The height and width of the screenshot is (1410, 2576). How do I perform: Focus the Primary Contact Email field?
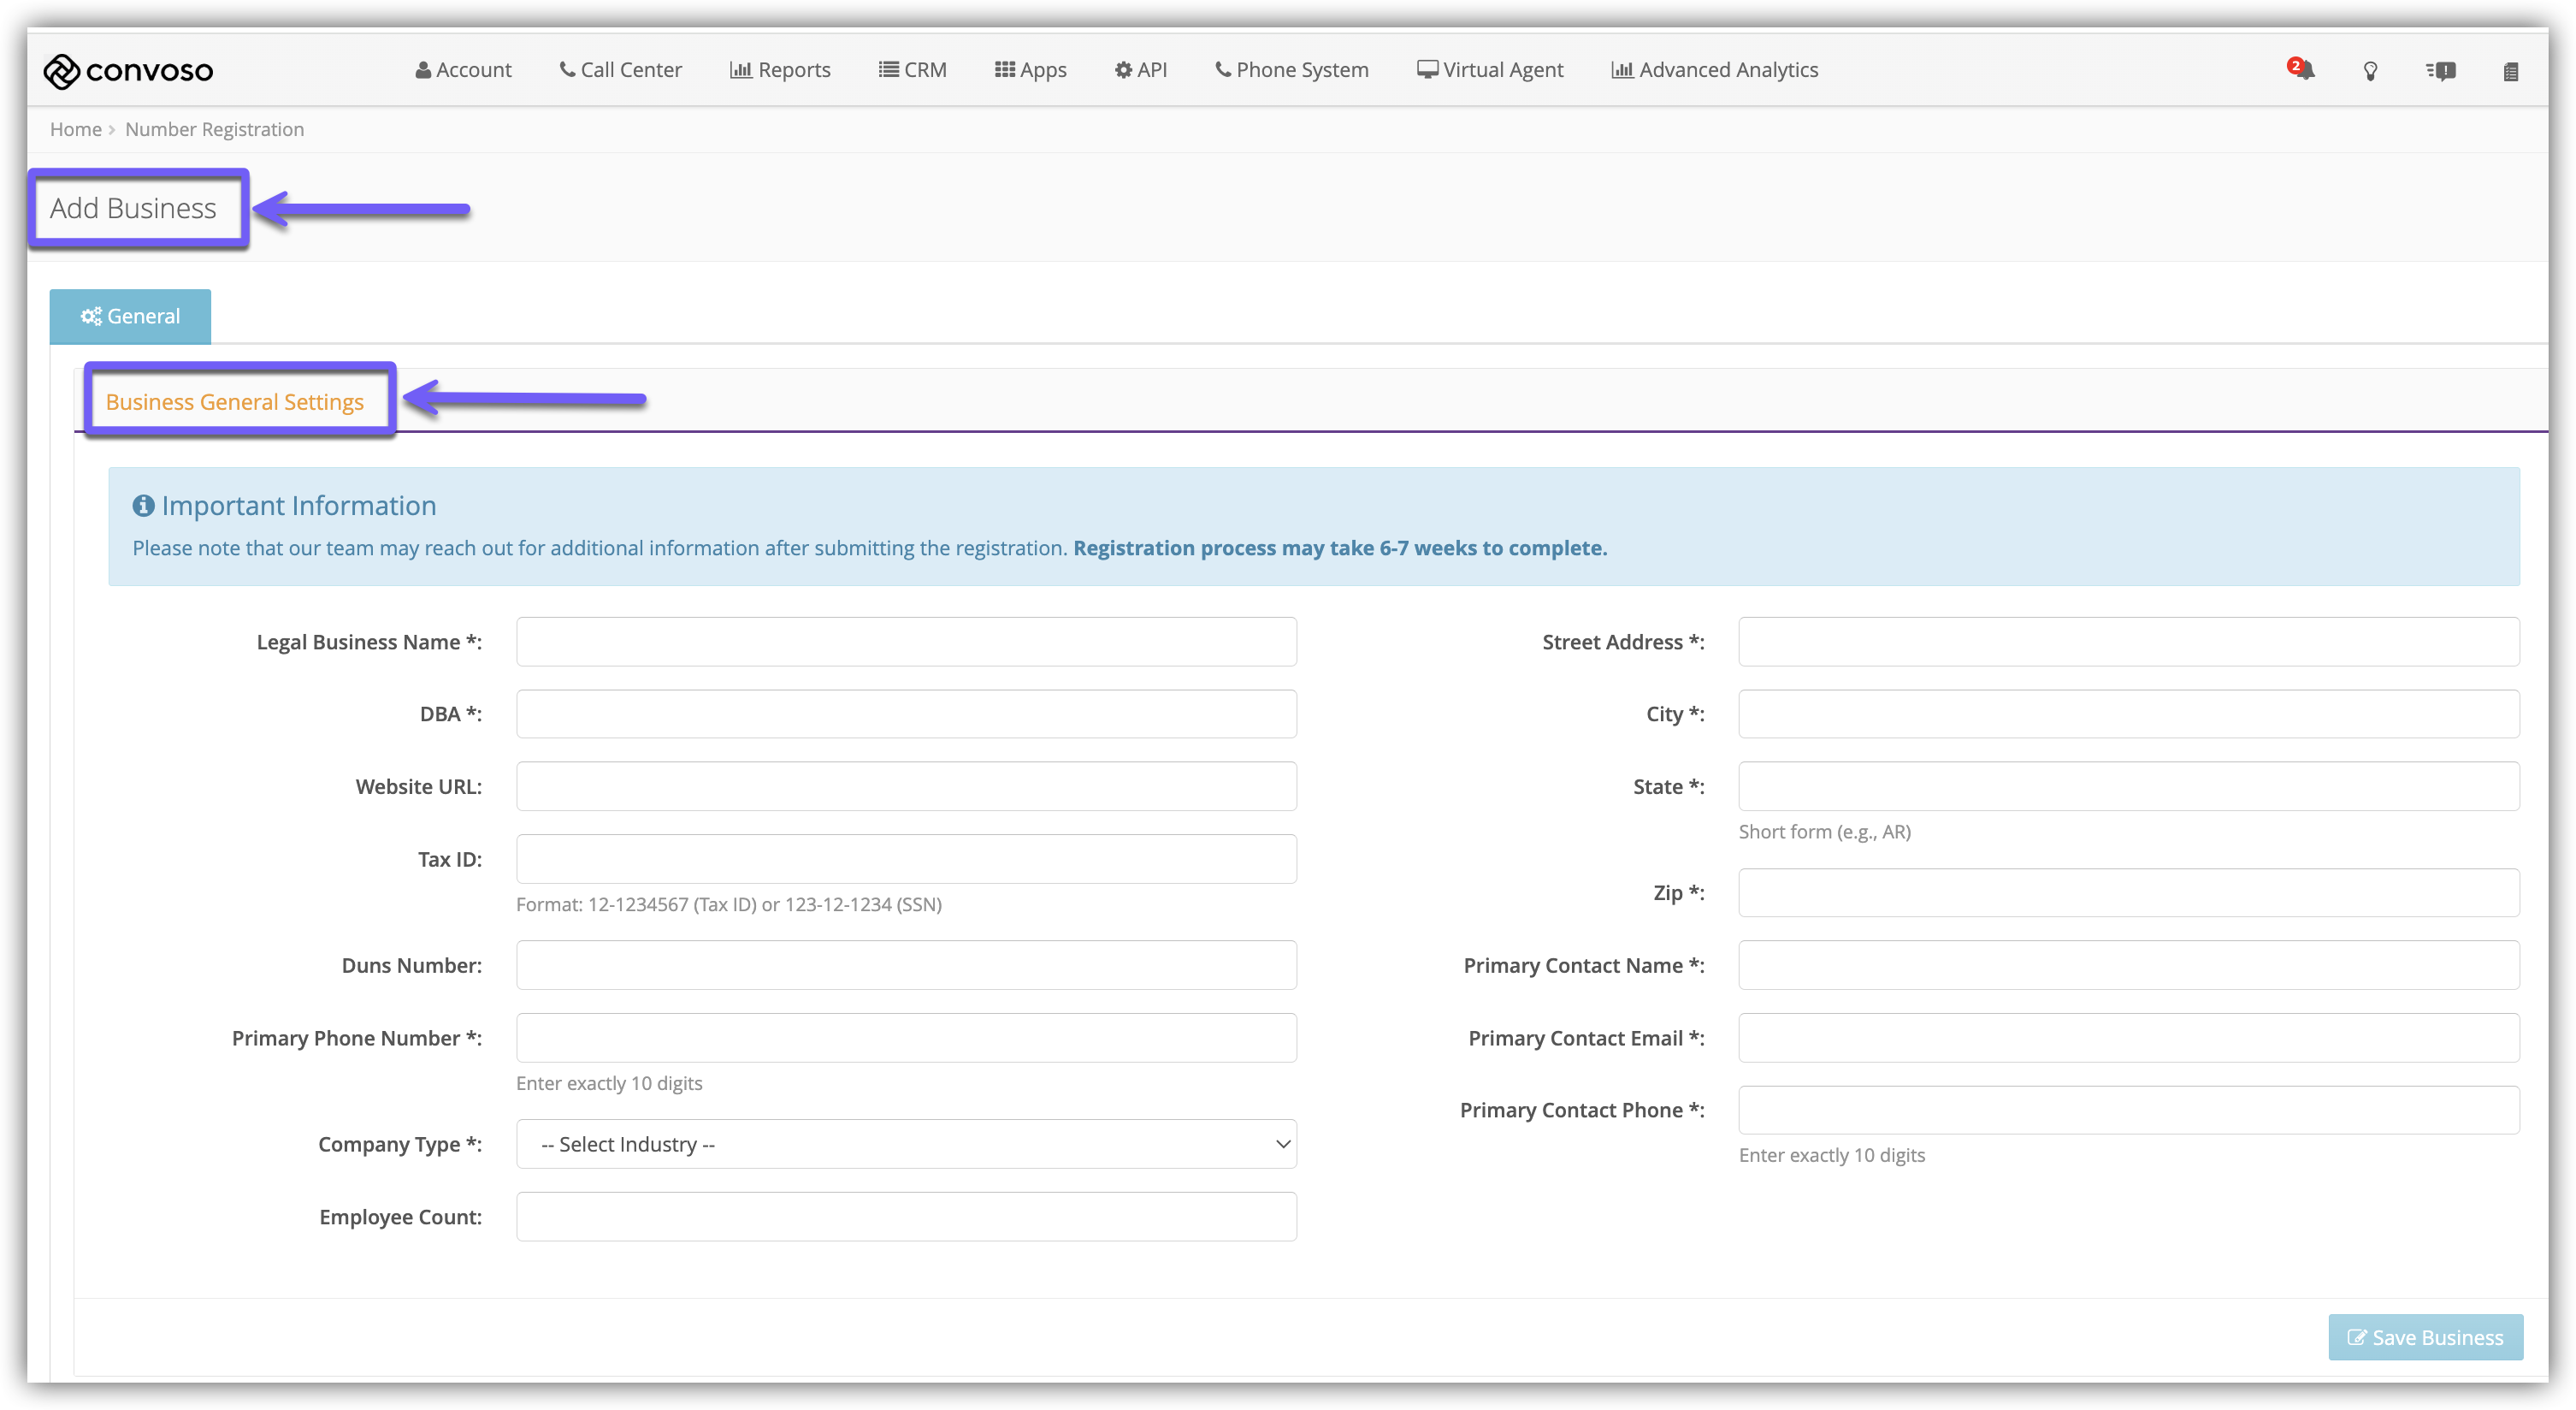click(2128, 1038)
